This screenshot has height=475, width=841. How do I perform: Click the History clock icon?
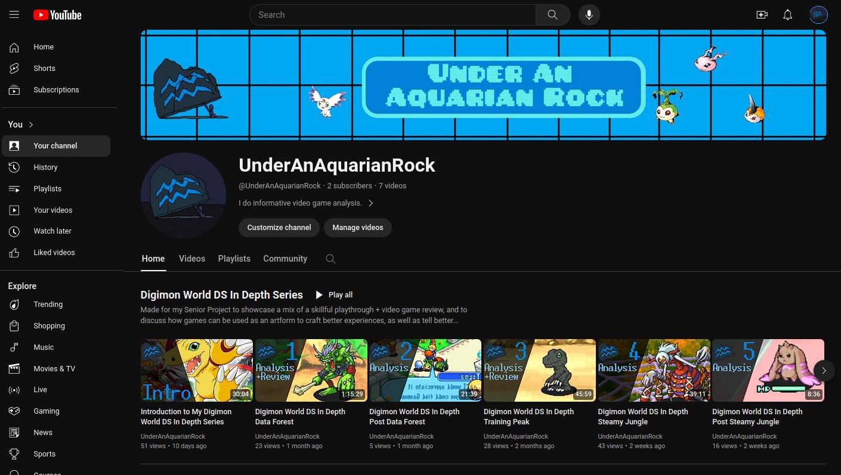click(14, 167)
